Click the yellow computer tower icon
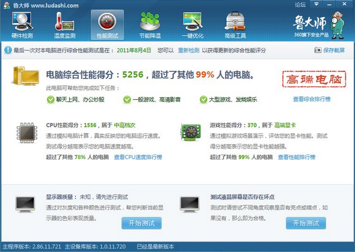355x252 pixels. point(26,76)
